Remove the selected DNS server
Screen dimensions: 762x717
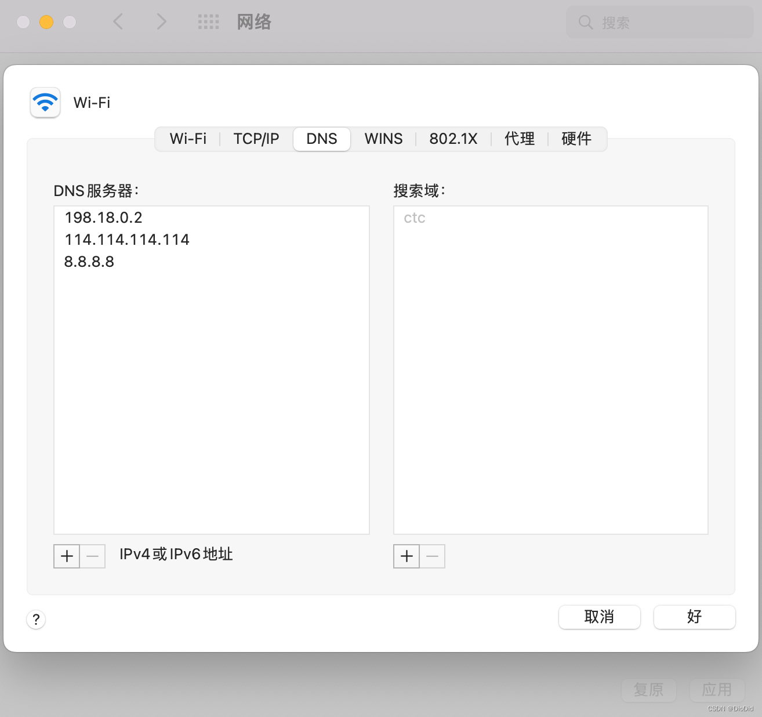click(x=93, y=556)
